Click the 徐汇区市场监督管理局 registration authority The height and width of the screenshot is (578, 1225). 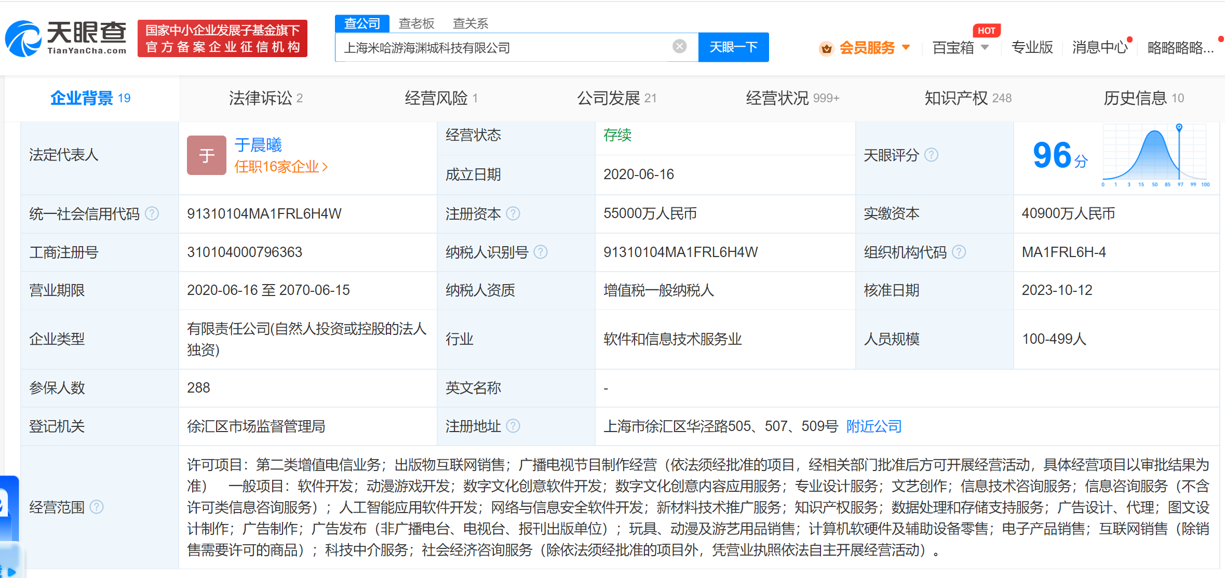click(256, 426)
